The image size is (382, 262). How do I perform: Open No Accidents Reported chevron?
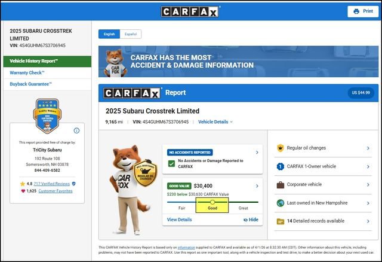pos(257,153)
